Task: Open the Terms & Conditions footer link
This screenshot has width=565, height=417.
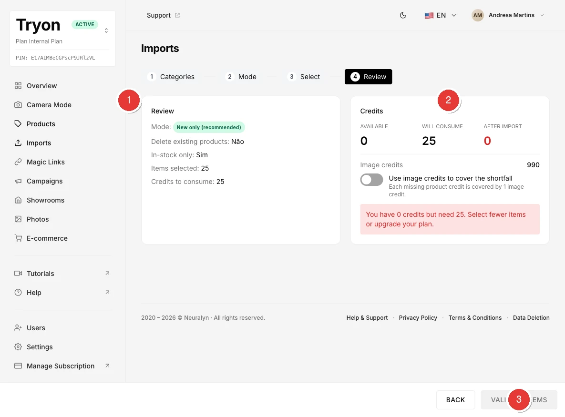Action: pos(475,317)
